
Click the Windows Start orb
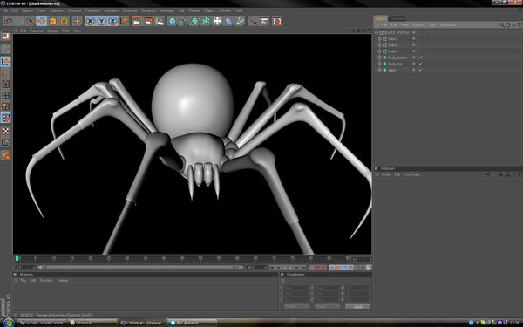(9, 323)
